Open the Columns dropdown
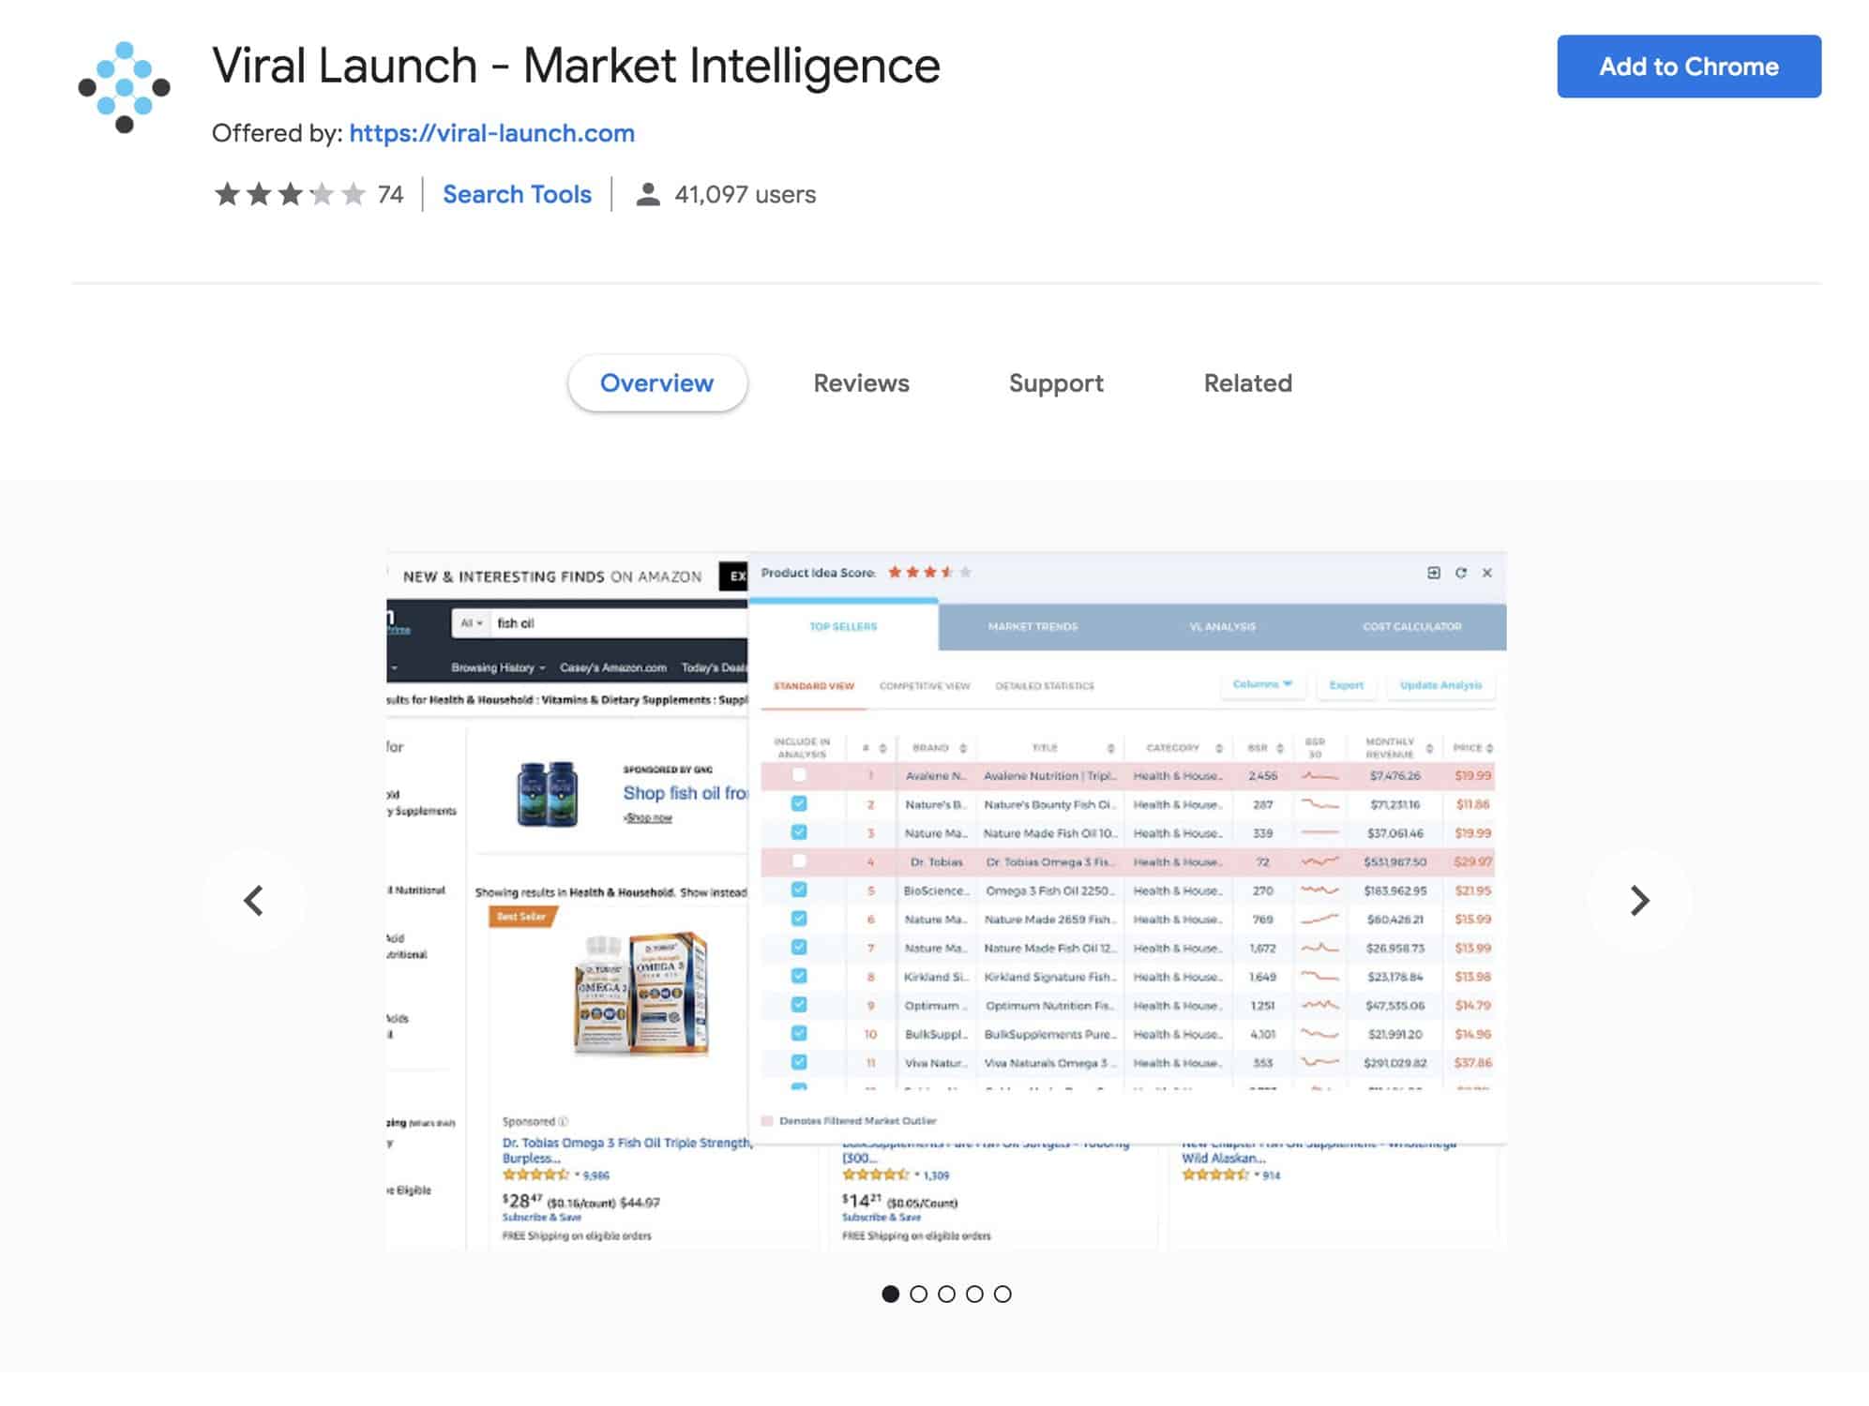 (x=1262, y=684)
